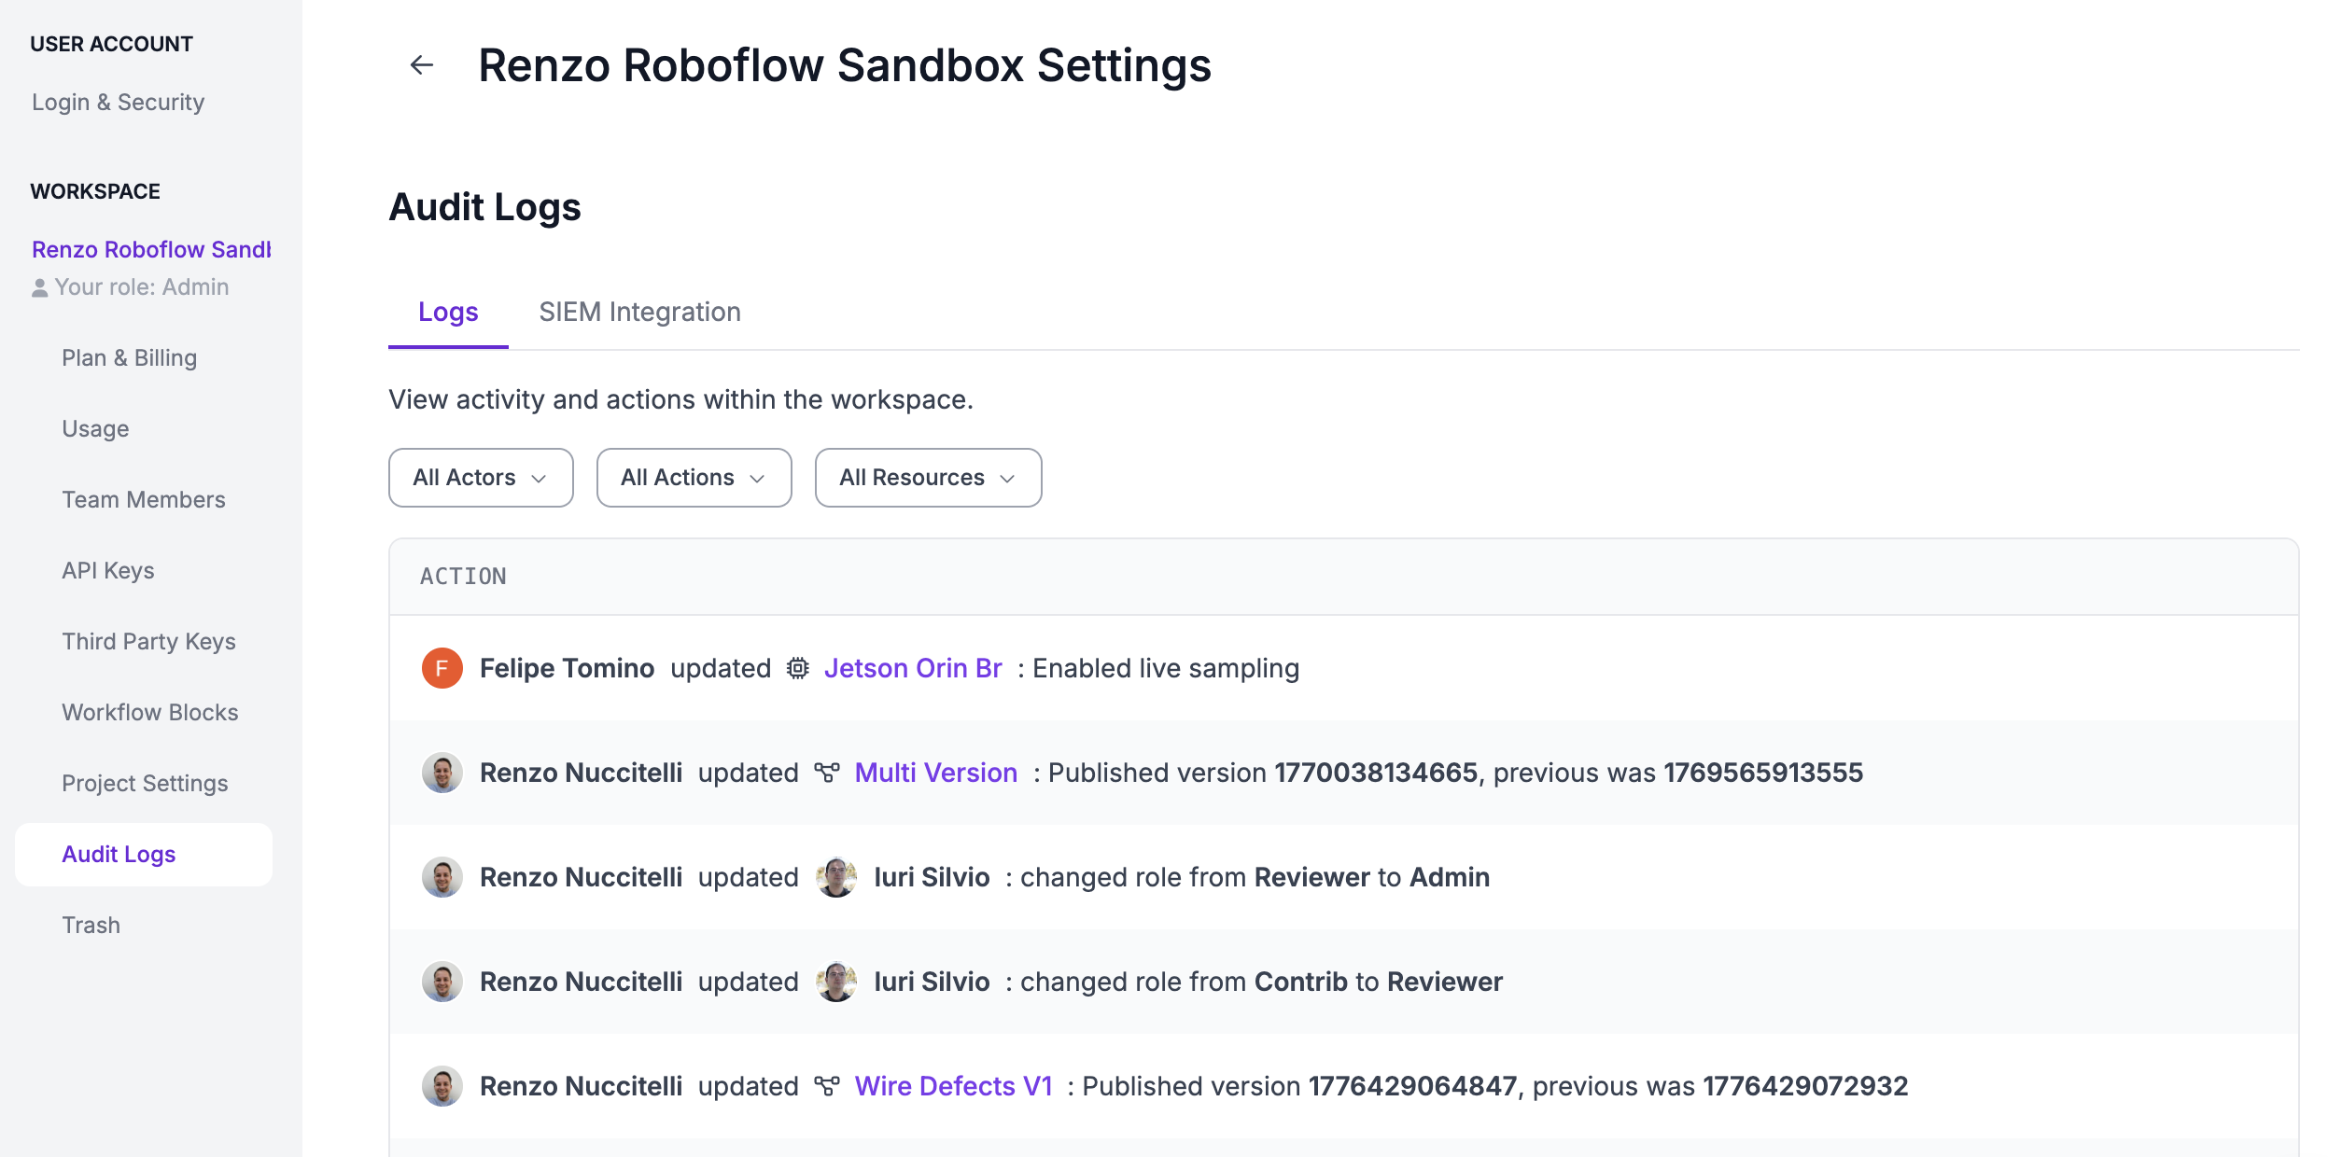Open Third Party Keys in sidebar

point(148,642)
